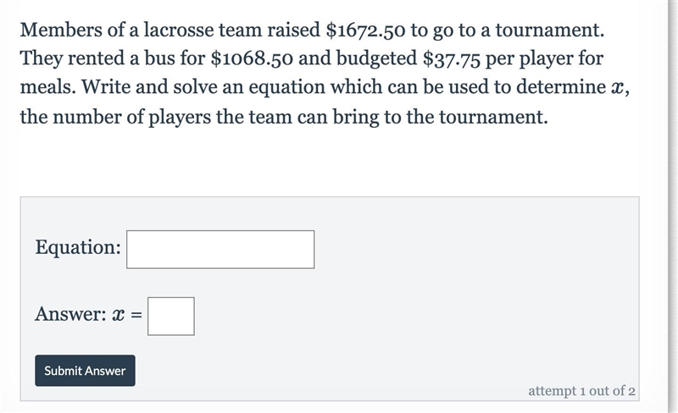Screen dimensions: 678x413
Task: Select the 'Equation:' label
Action: click(x=78, y=247)
